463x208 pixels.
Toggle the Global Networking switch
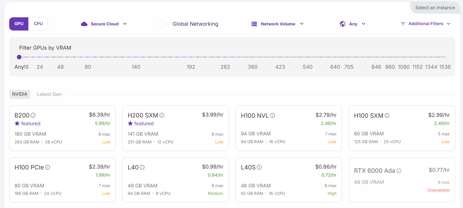coord(164,24)
